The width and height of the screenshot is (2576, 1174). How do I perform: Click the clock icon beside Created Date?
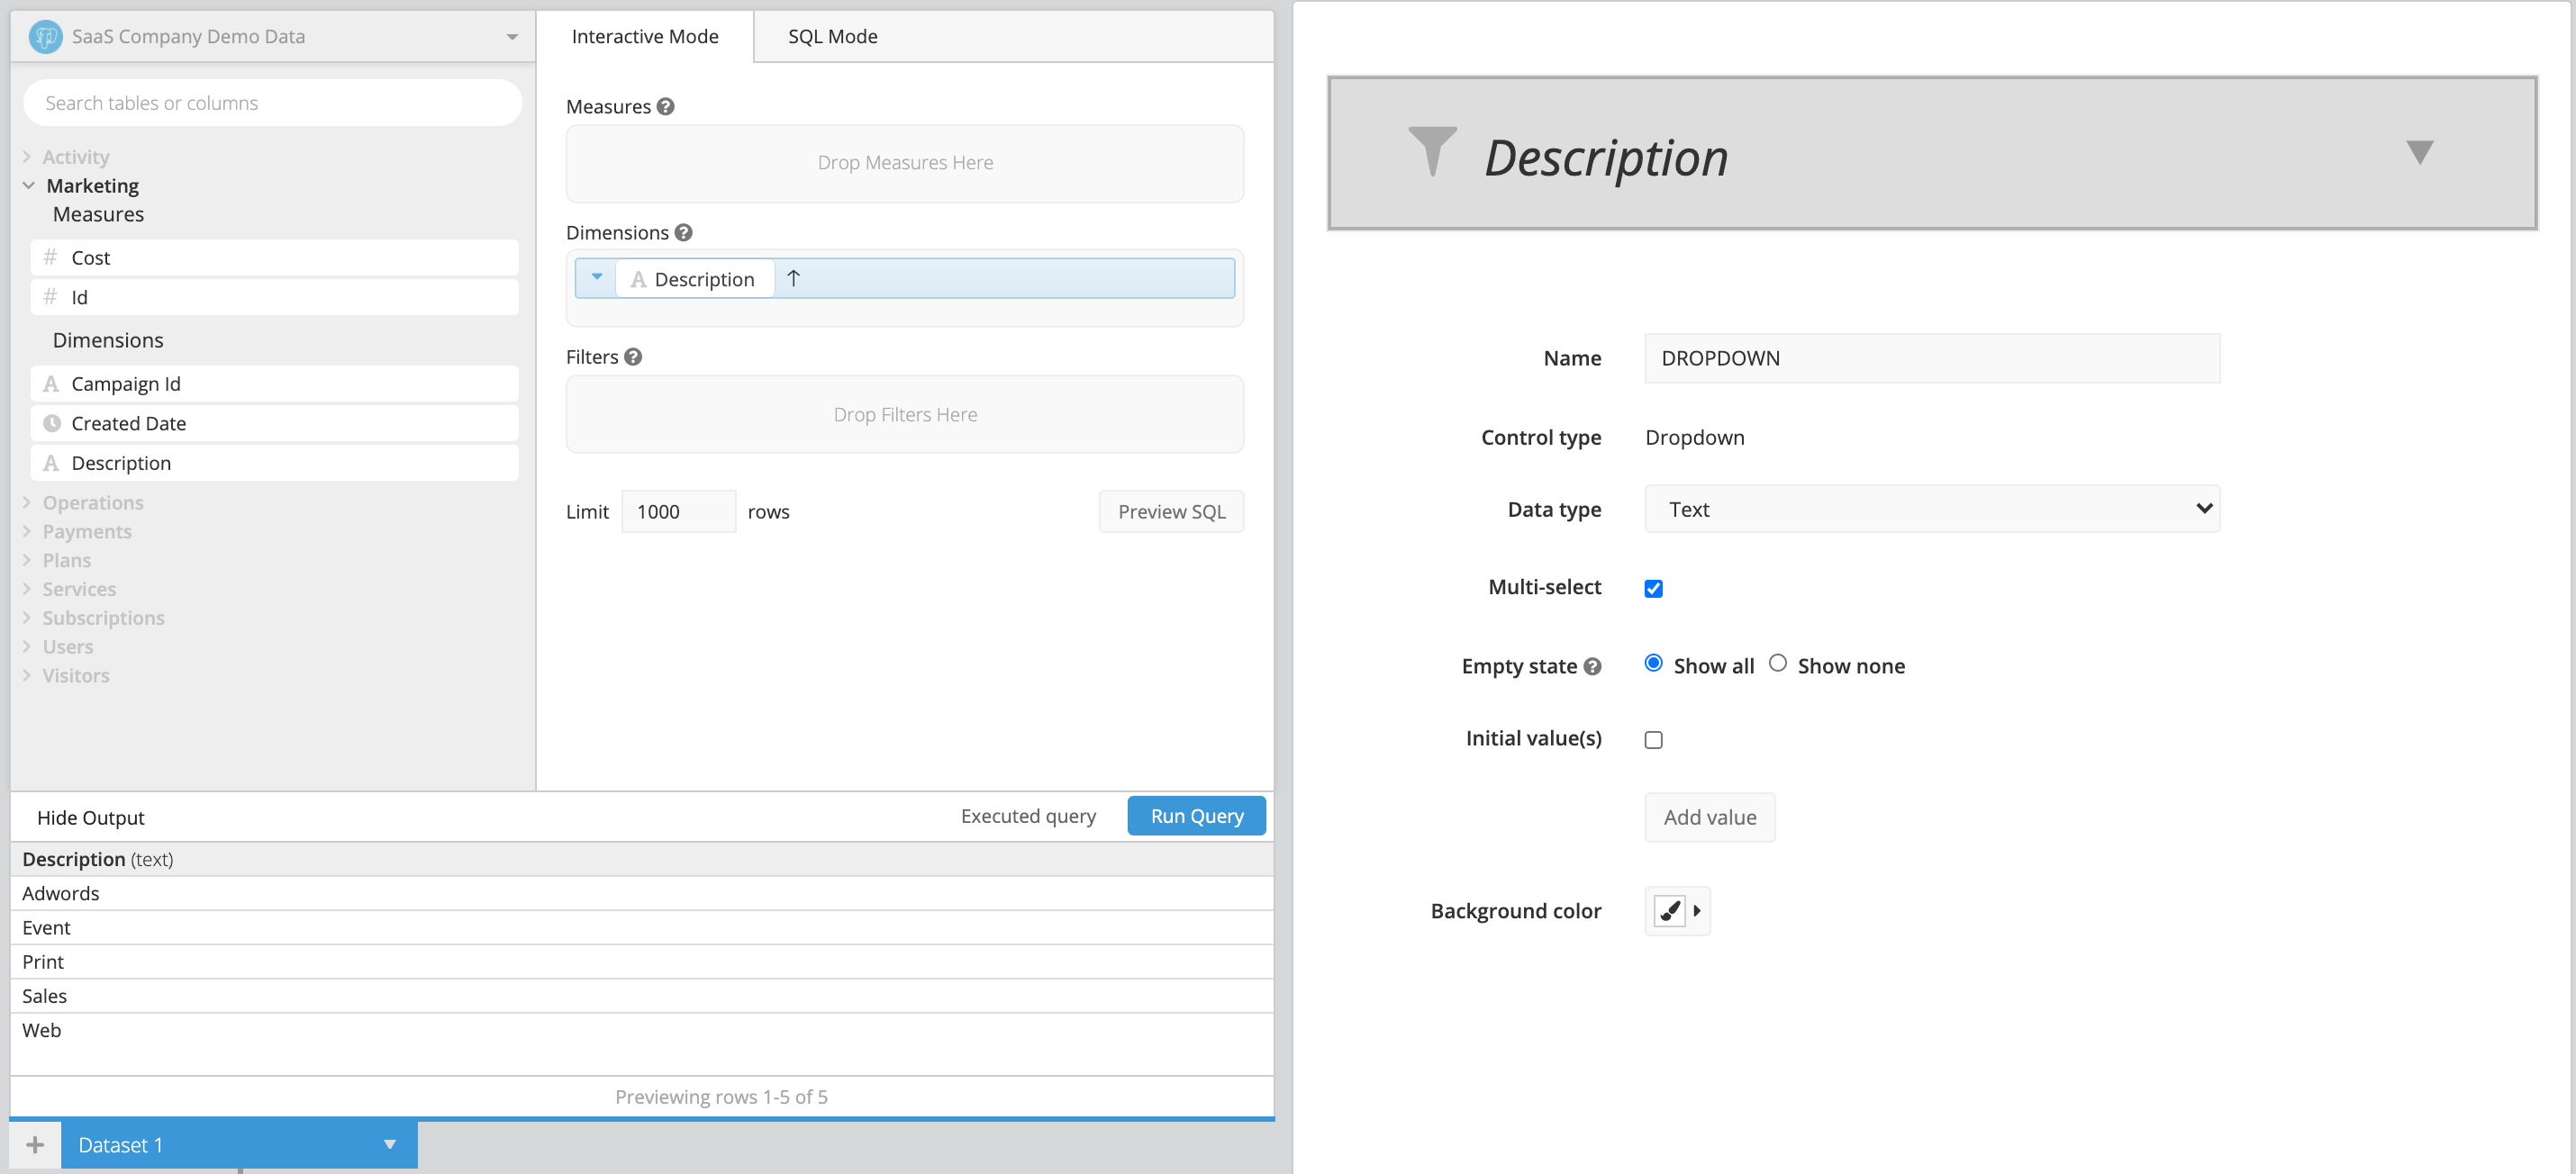[x=52, y=424]
